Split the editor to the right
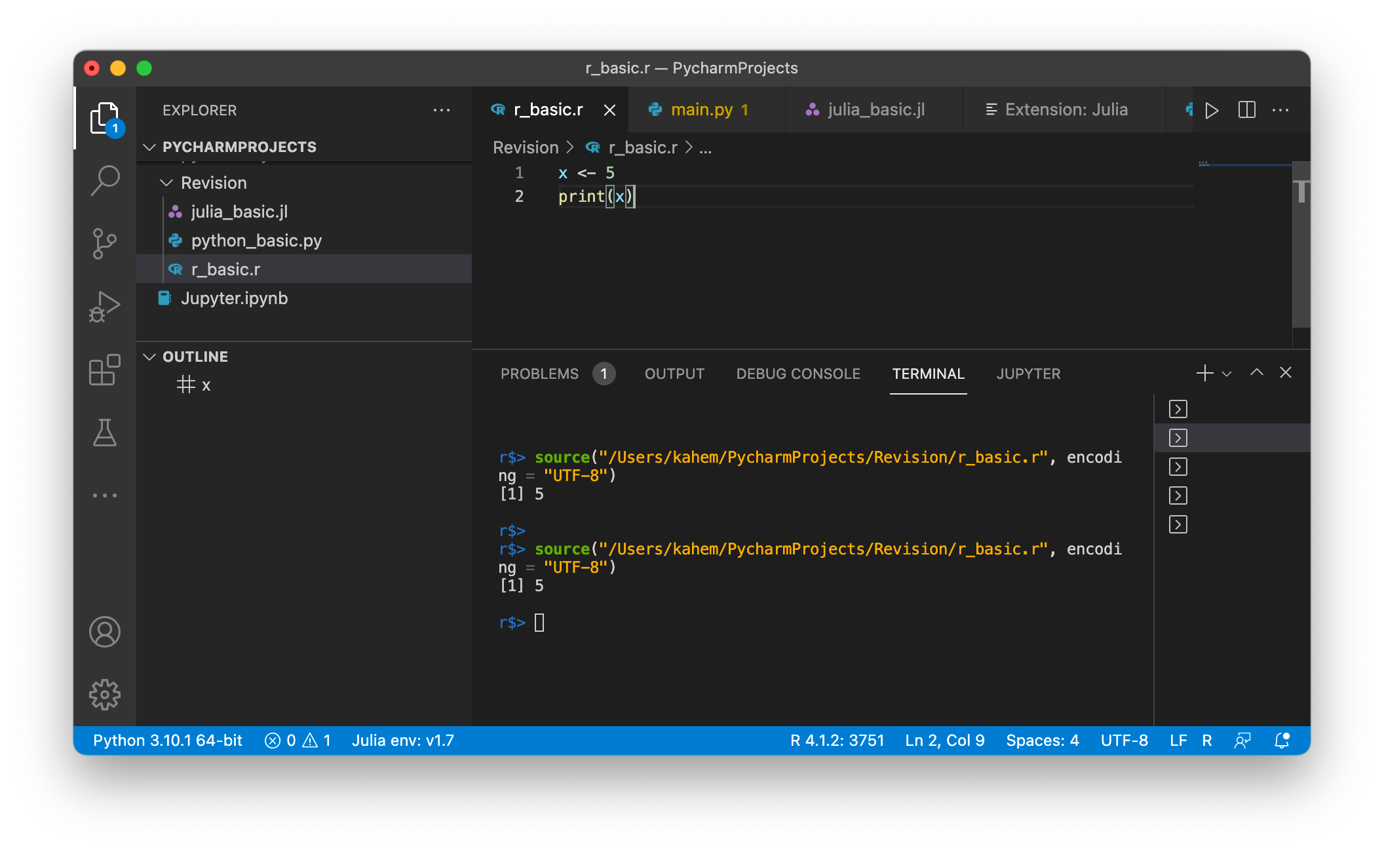1384x852 pixels. tap(1246, 110)
